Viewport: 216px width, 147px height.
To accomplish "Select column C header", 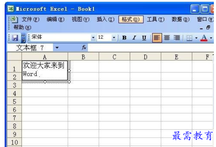I will 114,57.
